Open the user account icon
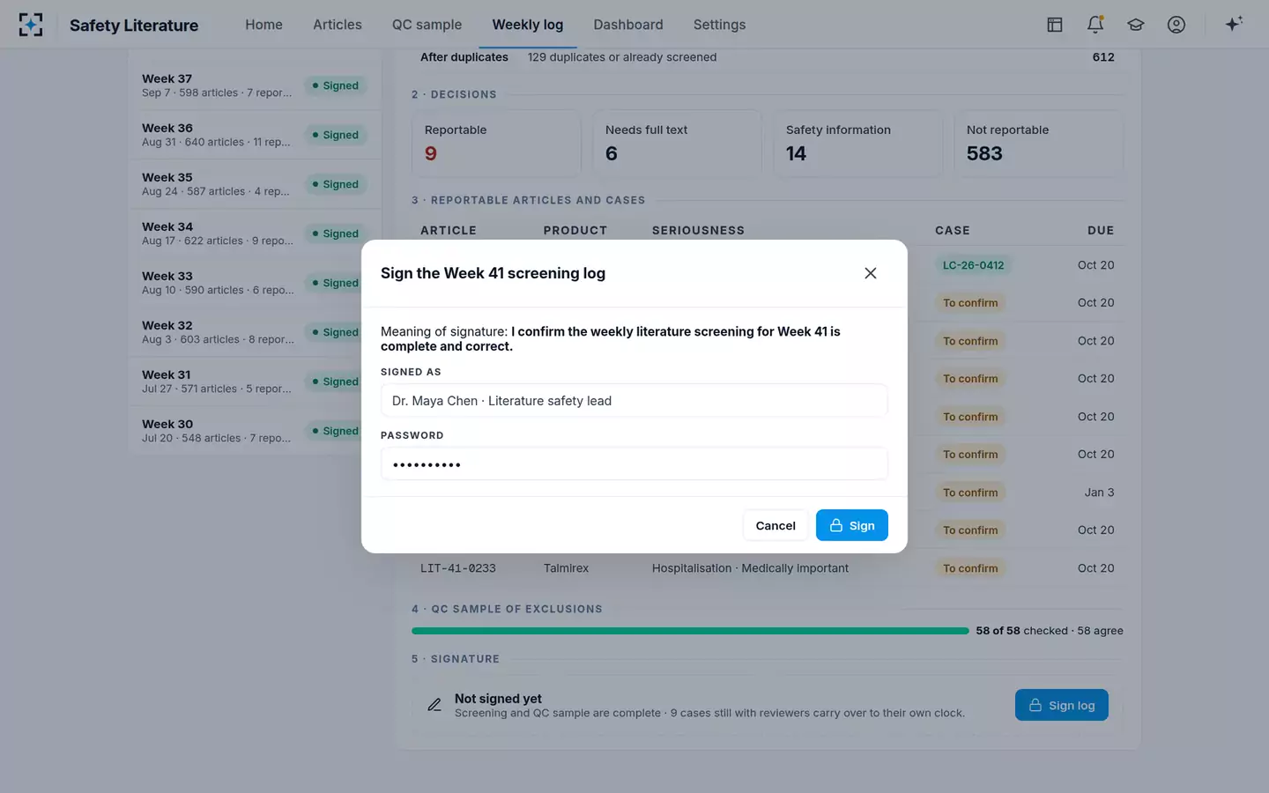This screenshot has width=1269, height=793. point(1176,25)
